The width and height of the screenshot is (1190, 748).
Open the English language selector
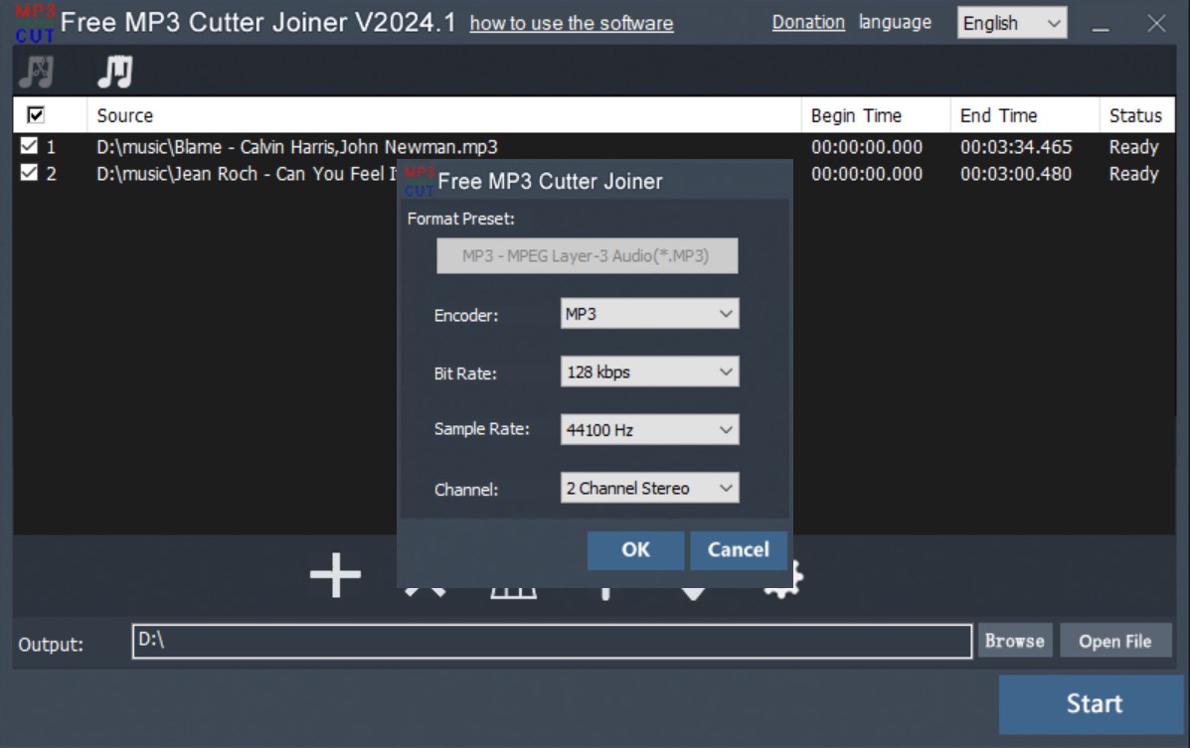pyautogui.click(x=1010, y=22)
